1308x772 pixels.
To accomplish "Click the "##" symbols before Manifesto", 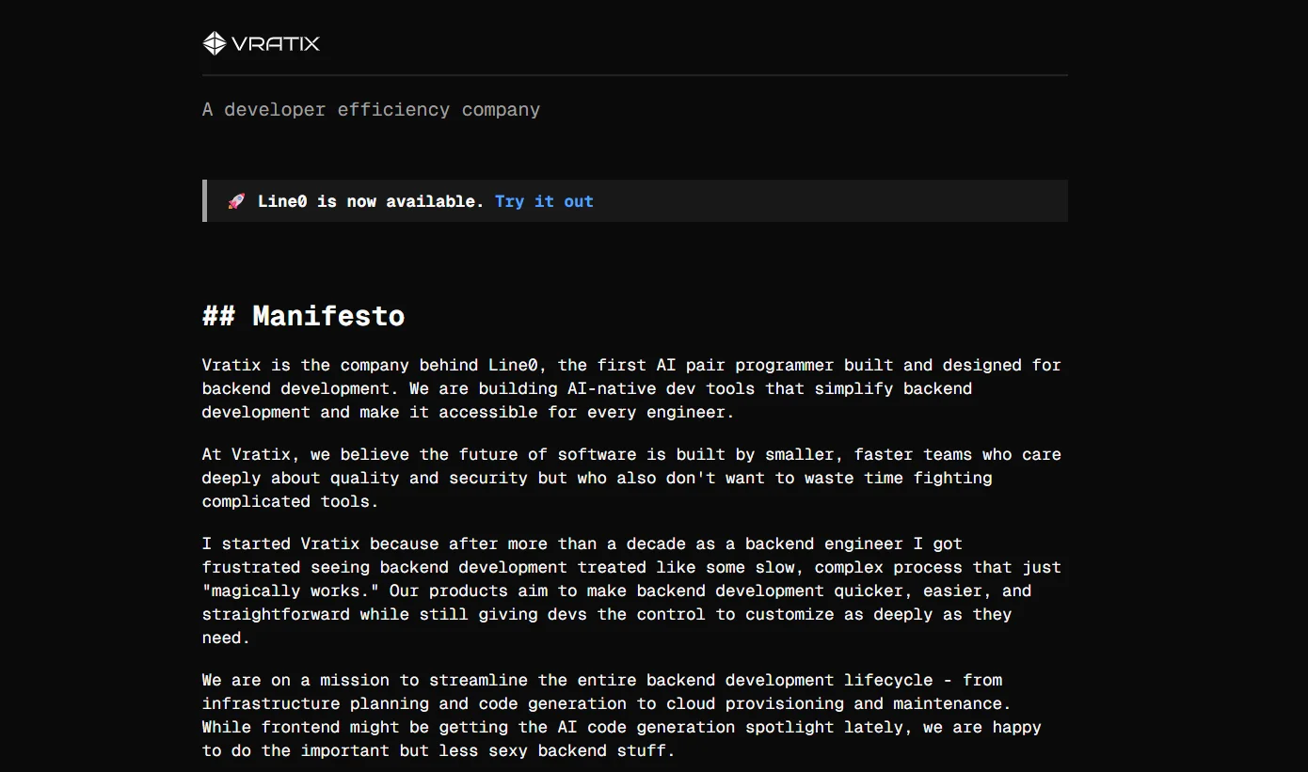I will pyautogui.click(x=218, y=316).
